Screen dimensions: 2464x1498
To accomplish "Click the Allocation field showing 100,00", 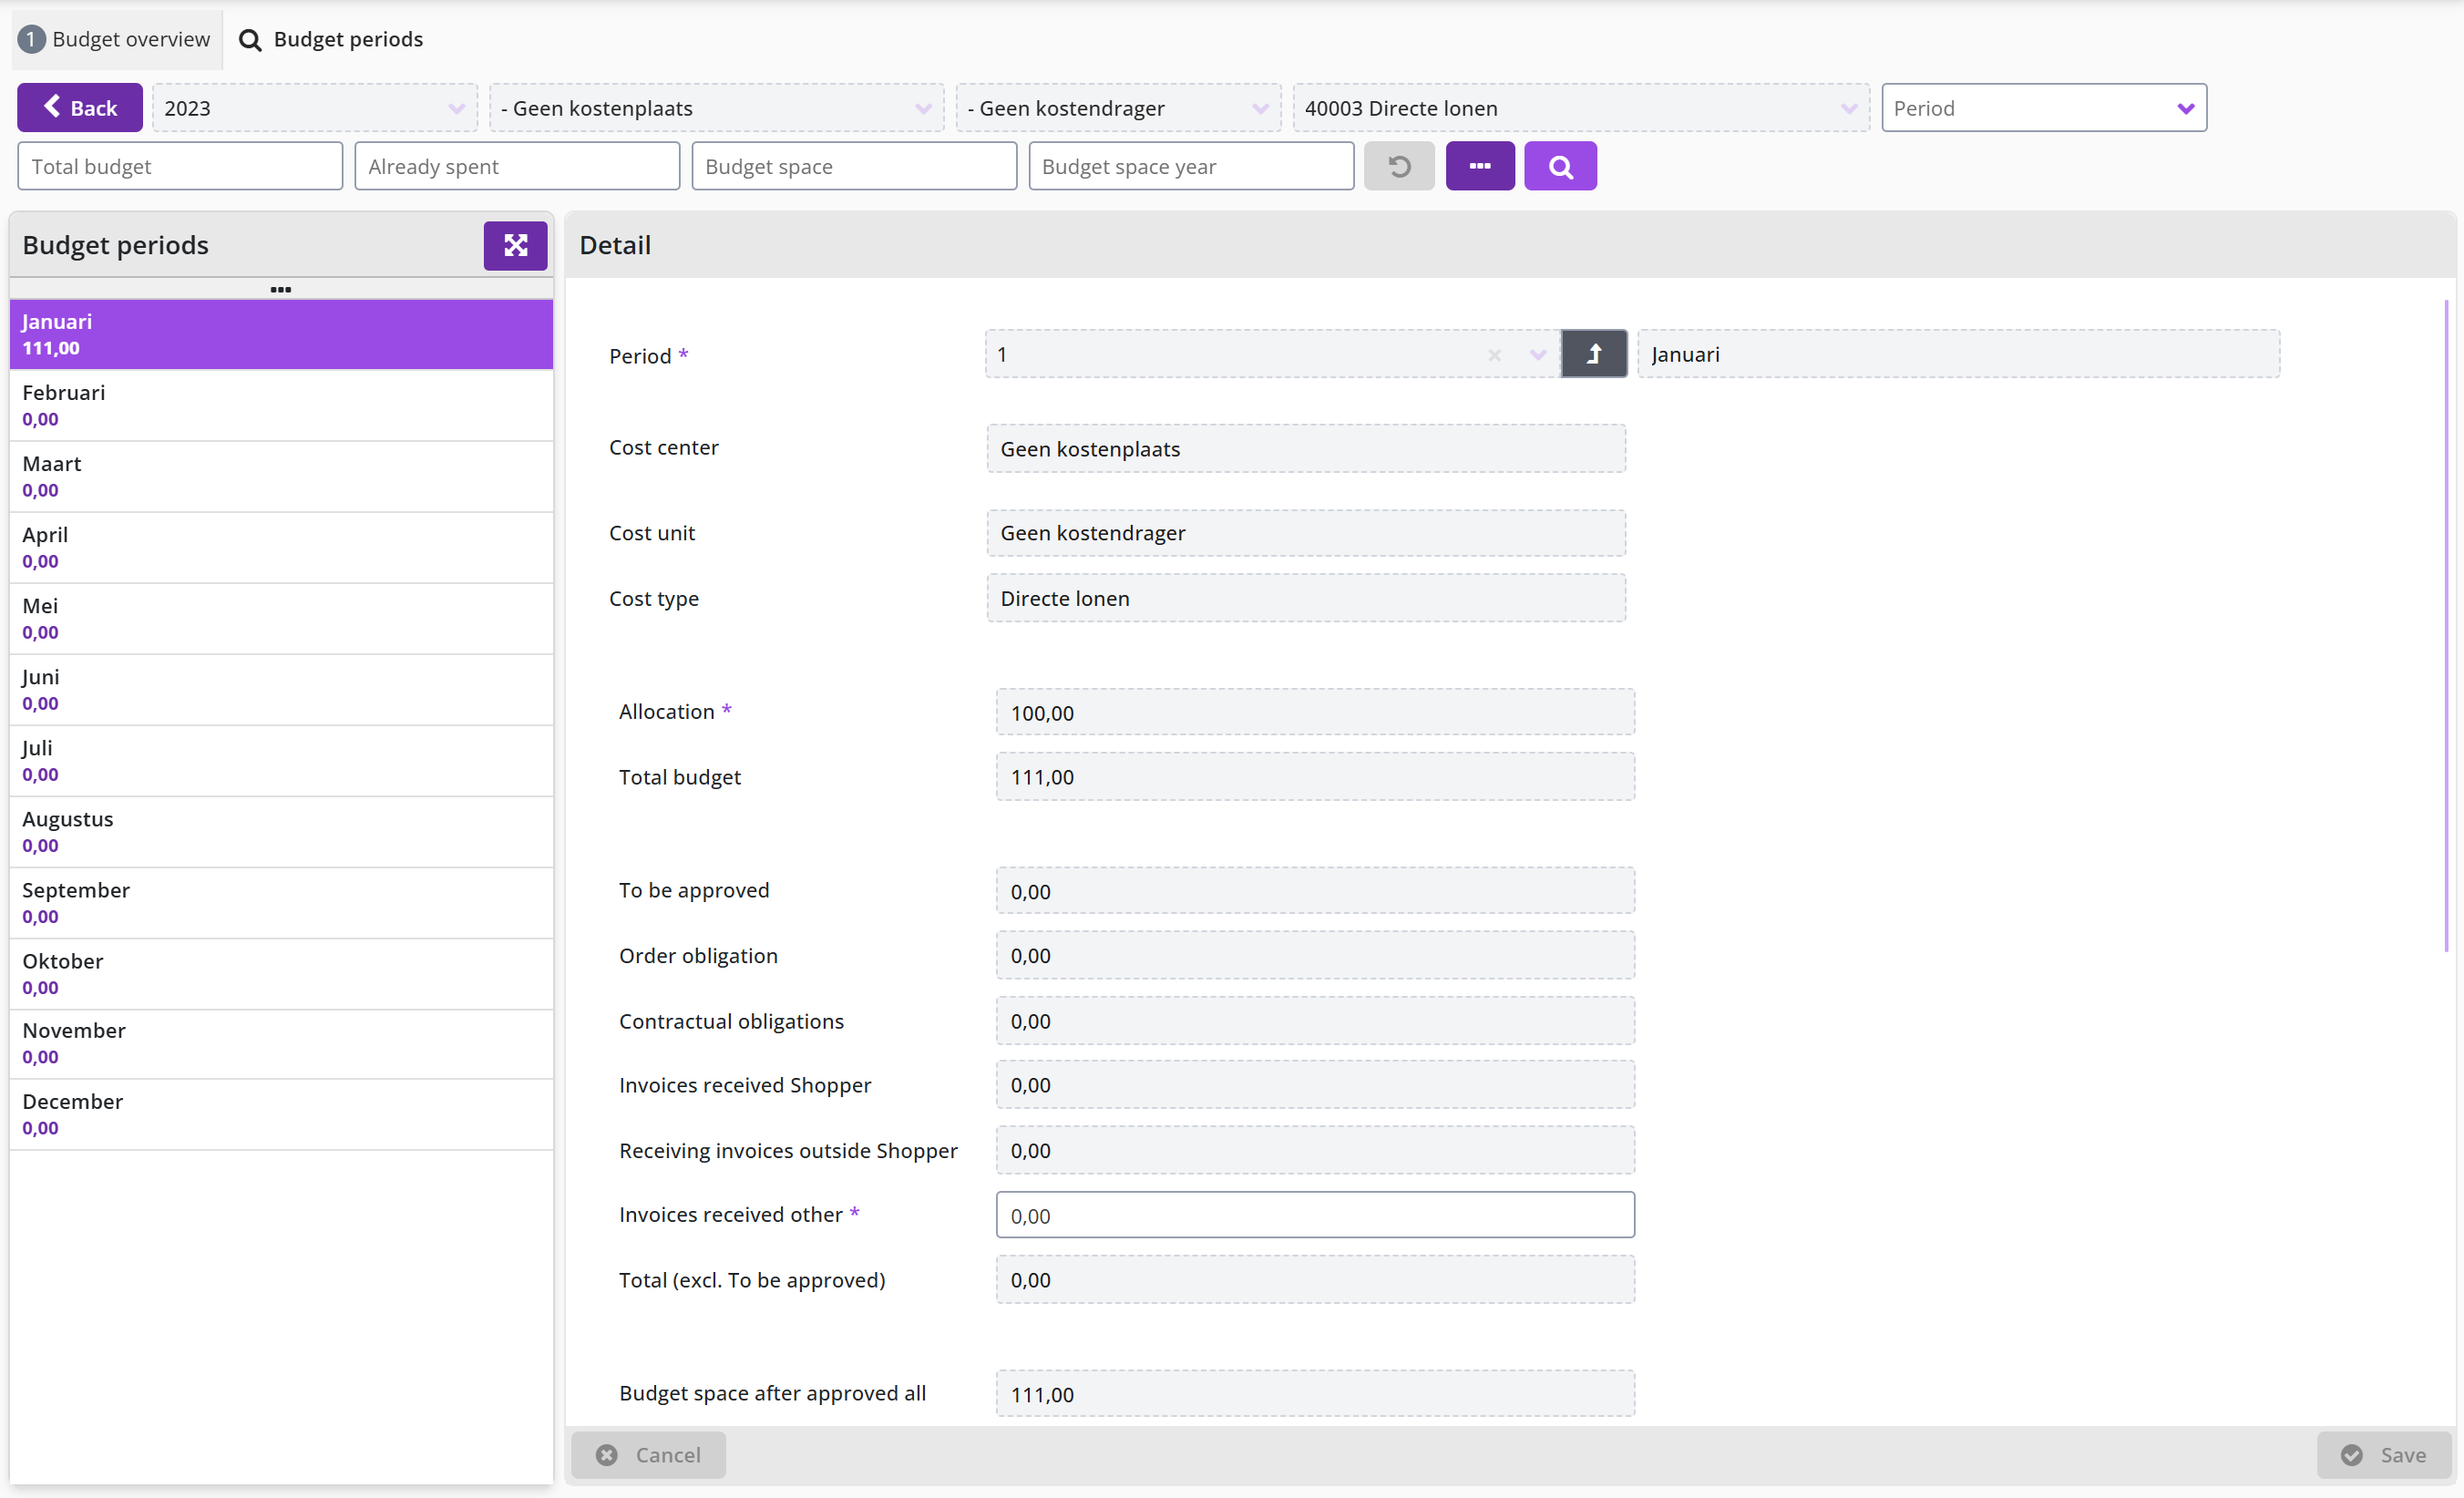I will 1315,712.
